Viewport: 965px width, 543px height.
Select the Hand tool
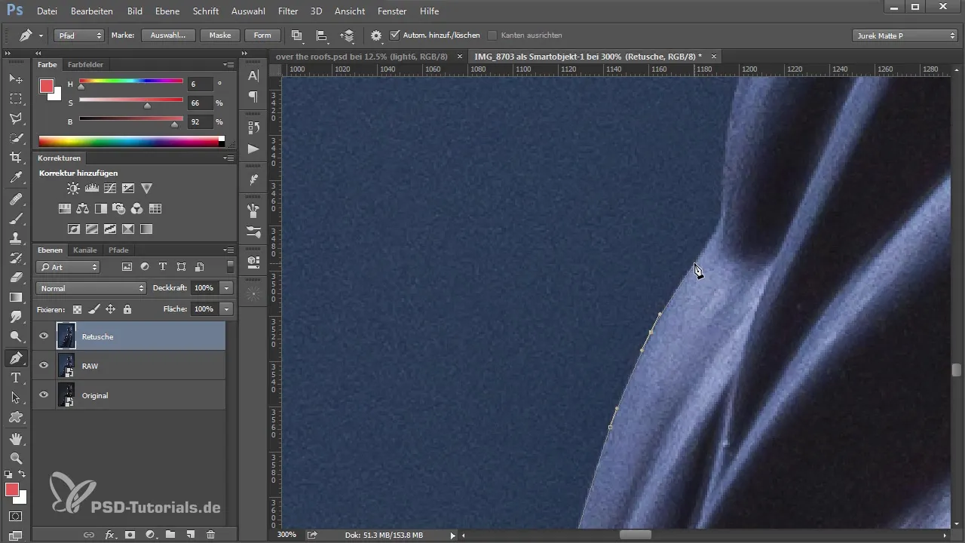[x=16, y=438]
